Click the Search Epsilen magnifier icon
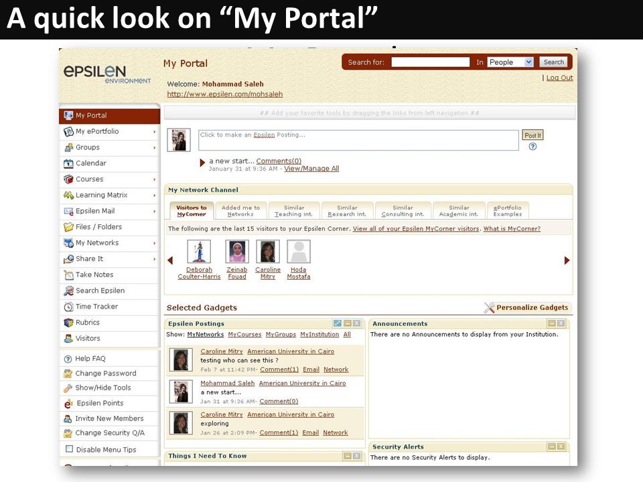643x482 pixels. click(68, 291)
